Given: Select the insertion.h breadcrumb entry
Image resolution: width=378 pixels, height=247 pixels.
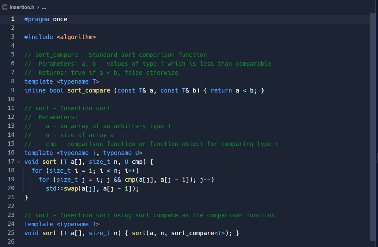Looking at the screenshot, I should [21, 7].
